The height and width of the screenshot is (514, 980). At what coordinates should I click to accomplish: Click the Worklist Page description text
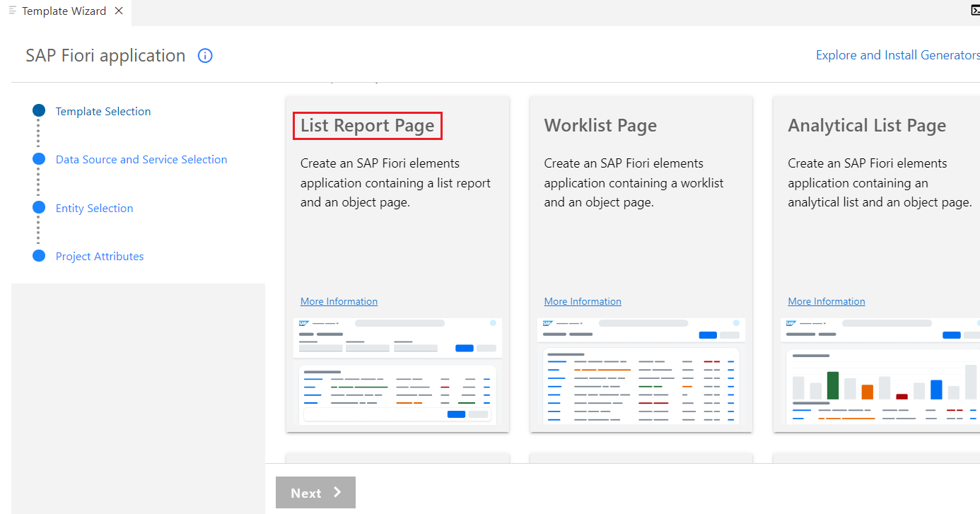pyautogui.click(x=634, y=182)
